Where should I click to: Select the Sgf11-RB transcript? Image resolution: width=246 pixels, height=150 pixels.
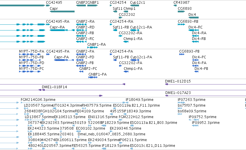(x=115, y=30)
